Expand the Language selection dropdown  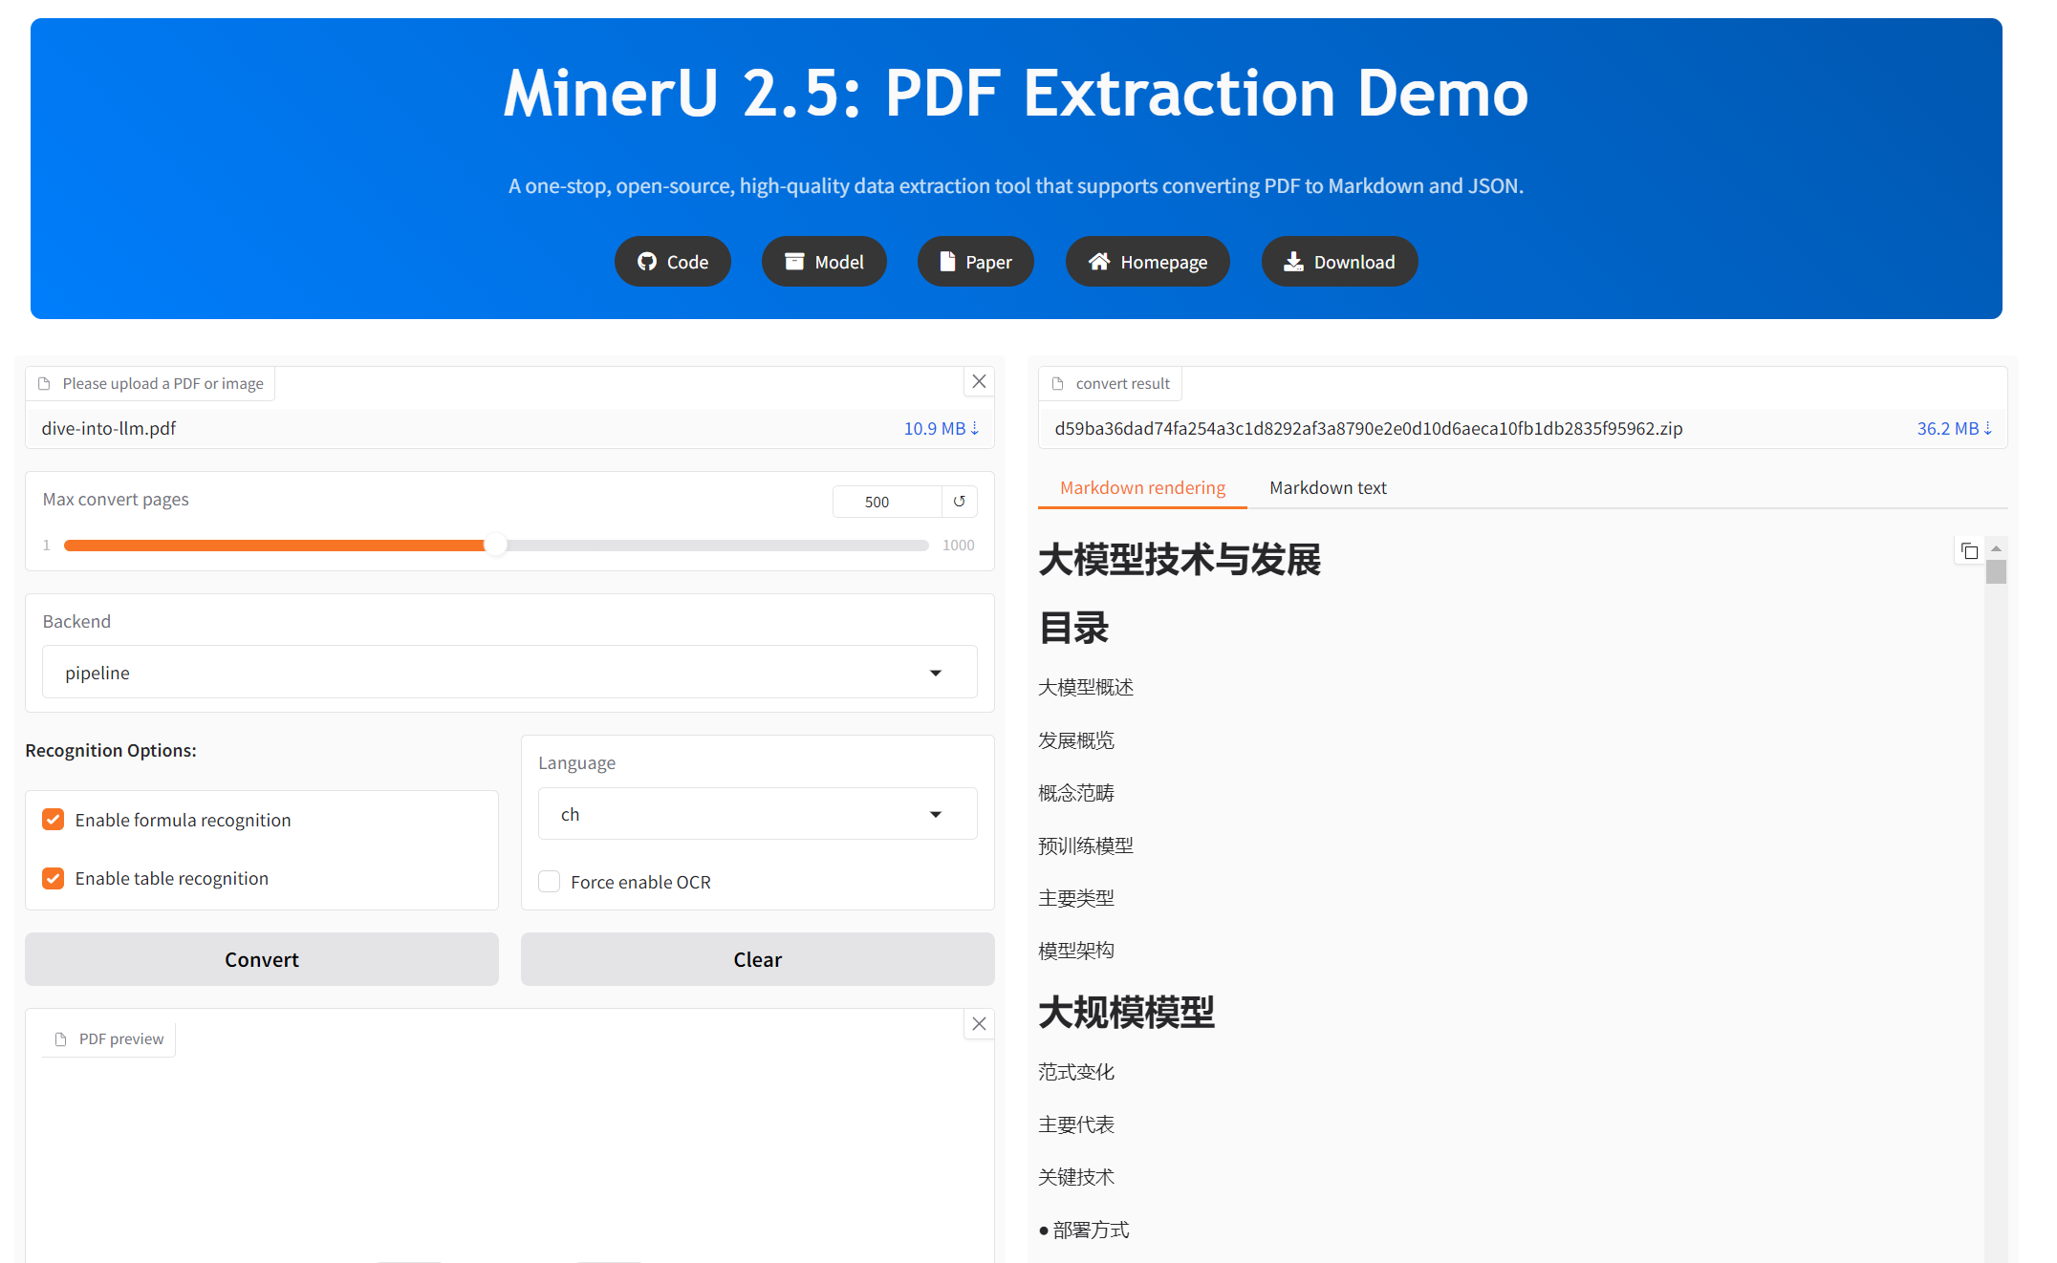pyautogui.click(x=935, y=813)
